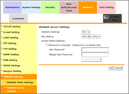
Task: Click arrow icon next to Bonjour Setting
Action: coord(2,71)
